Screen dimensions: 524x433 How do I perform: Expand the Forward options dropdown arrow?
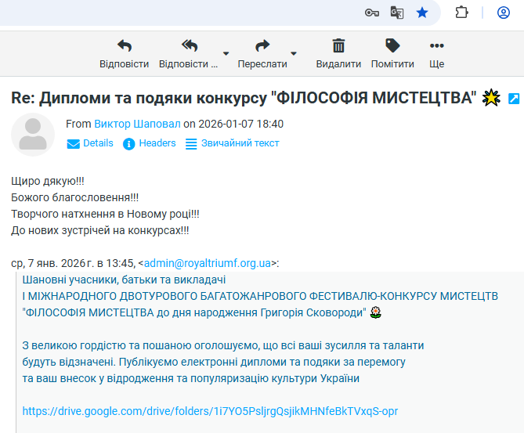click(x=295, y=54)
